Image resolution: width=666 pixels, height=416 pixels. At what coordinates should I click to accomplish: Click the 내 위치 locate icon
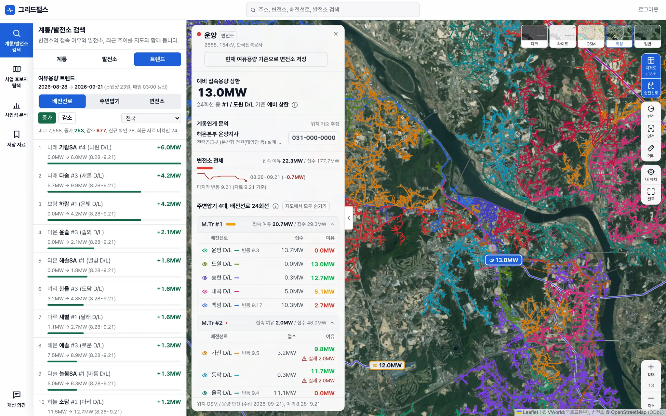click(x=651, y=175)
